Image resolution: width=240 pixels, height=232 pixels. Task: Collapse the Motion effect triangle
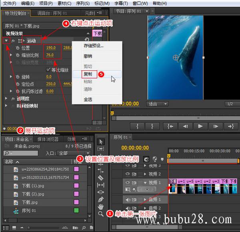coord(6,40)
